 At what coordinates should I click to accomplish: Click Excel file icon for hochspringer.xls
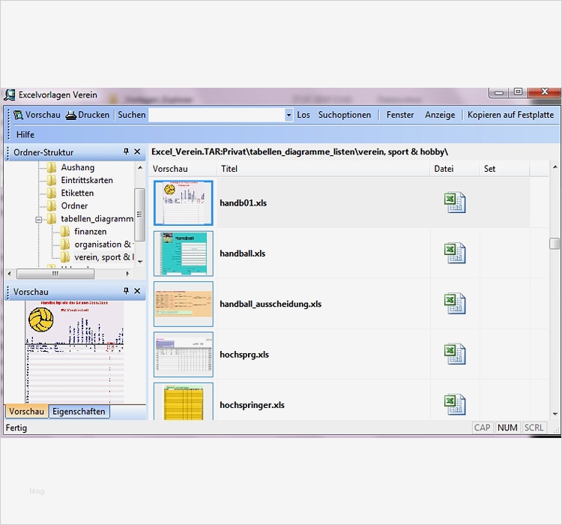pyautogui.click(x=455, y=405)
